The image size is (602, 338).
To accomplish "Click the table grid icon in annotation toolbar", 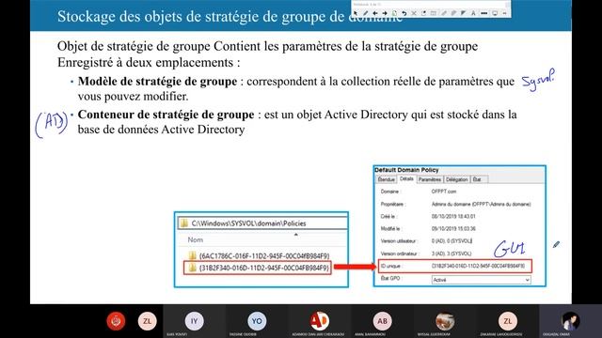I will pyautogui.click(x=434, y=13).
